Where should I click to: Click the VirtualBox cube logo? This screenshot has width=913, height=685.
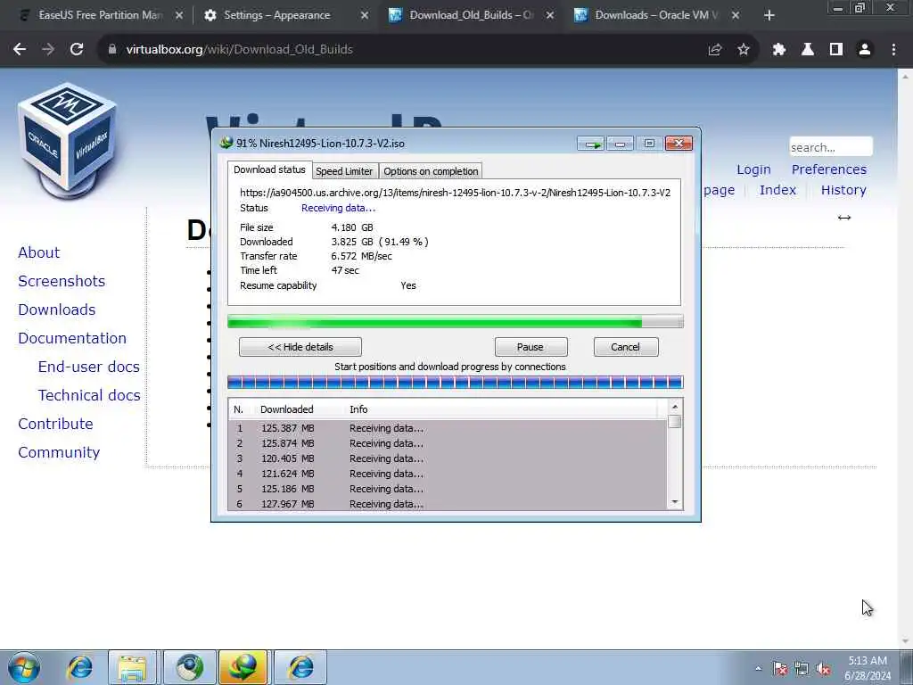[67, 142]
